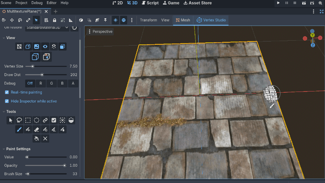The width and height of the screenshot is (325, 183).
Task: Click the linked selection chain tool
Action: click(x=45, y=120)
